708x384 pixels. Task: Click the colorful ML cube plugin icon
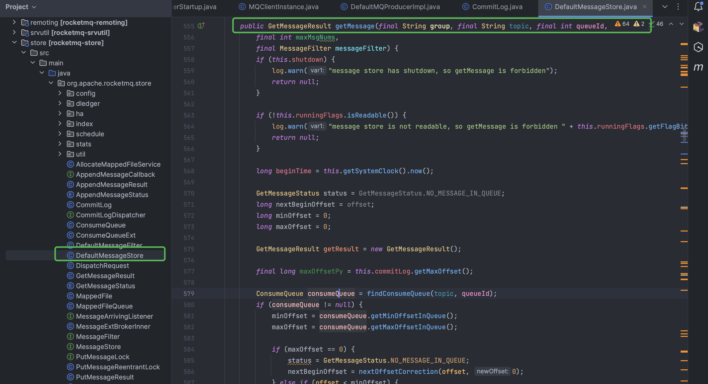coord(698,27)
